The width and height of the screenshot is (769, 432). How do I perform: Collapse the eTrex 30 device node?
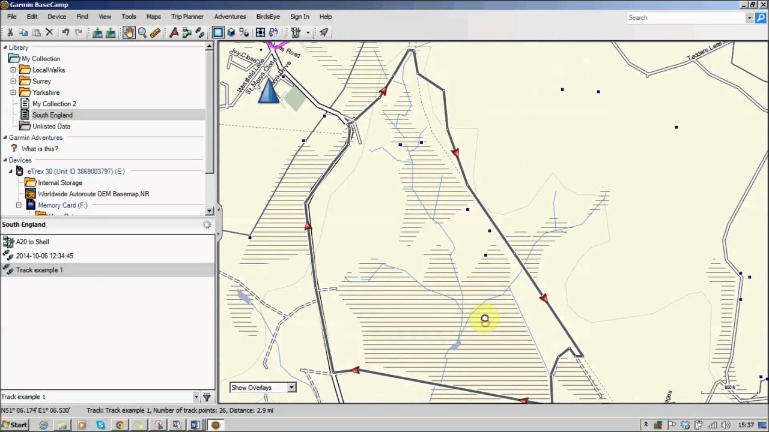coord(10,172)
